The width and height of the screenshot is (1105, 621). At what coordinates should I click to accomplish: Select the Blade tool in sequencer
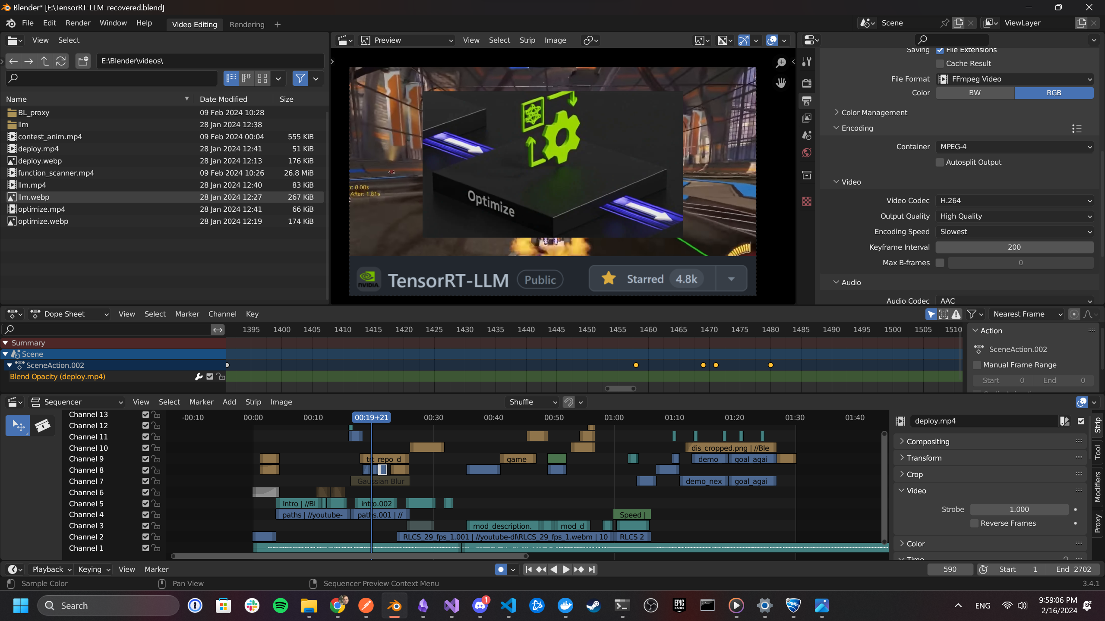point(42,426)
